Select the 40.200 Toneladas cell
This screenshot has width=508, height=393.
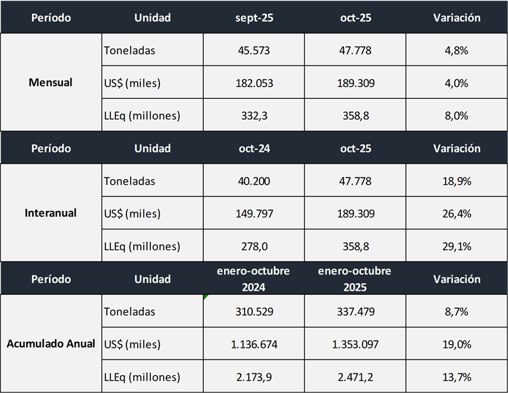click(254, 181)
